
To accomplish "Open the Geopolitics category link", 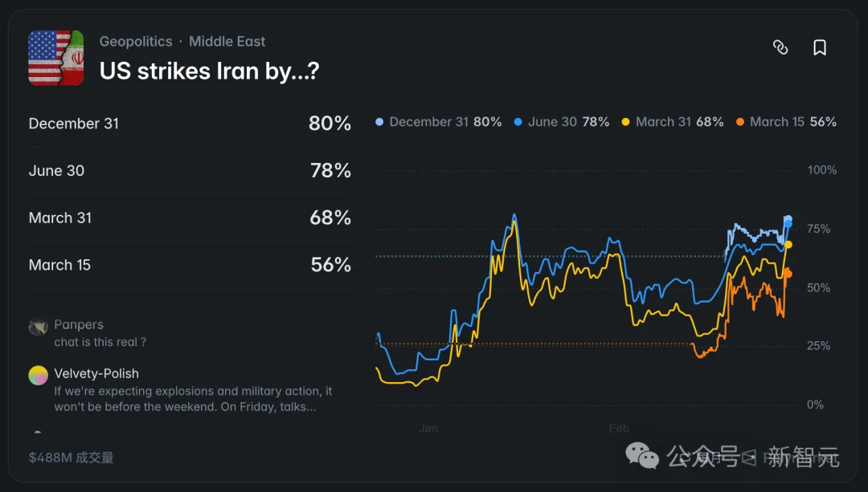I will [136, 41].
